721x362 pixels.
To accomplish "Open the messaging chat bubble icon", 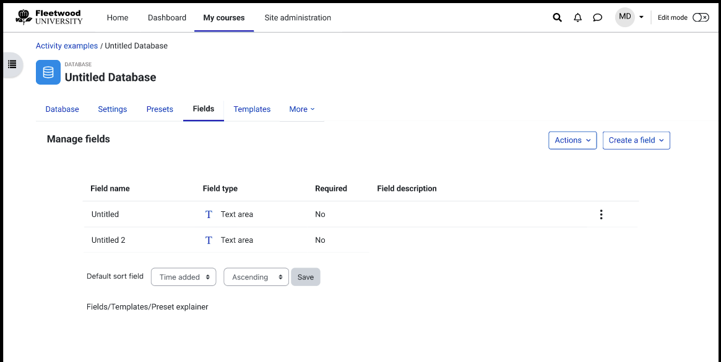I will coord(598,18).
